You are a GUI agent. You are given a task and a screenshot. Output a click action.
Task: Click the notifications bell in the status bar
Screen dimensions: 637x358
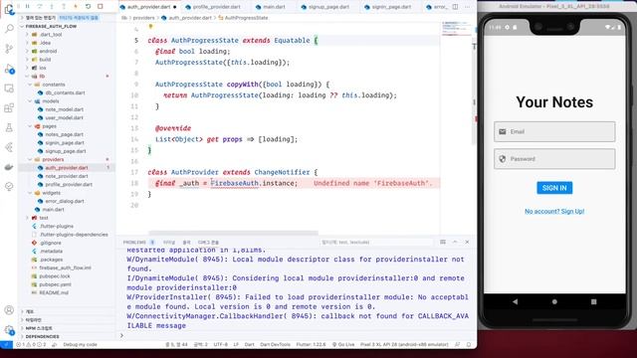point(469,344)
